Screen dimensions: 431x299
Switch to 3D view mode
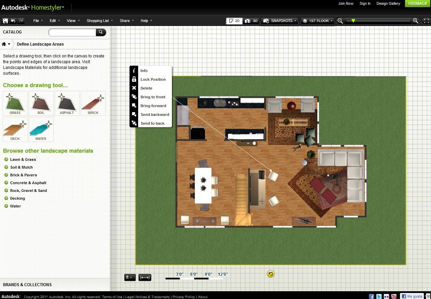tap(251, 21)
